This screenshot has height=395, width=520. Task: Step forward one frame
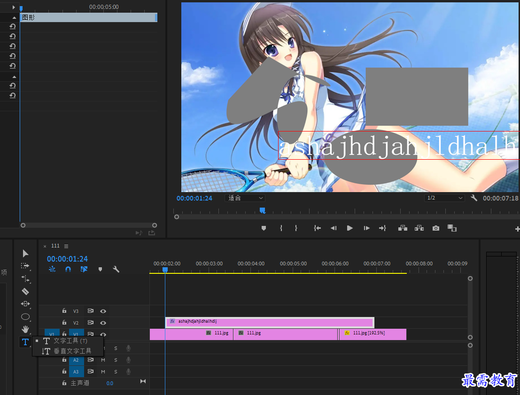pyautogui.click(x=366, y=228)
